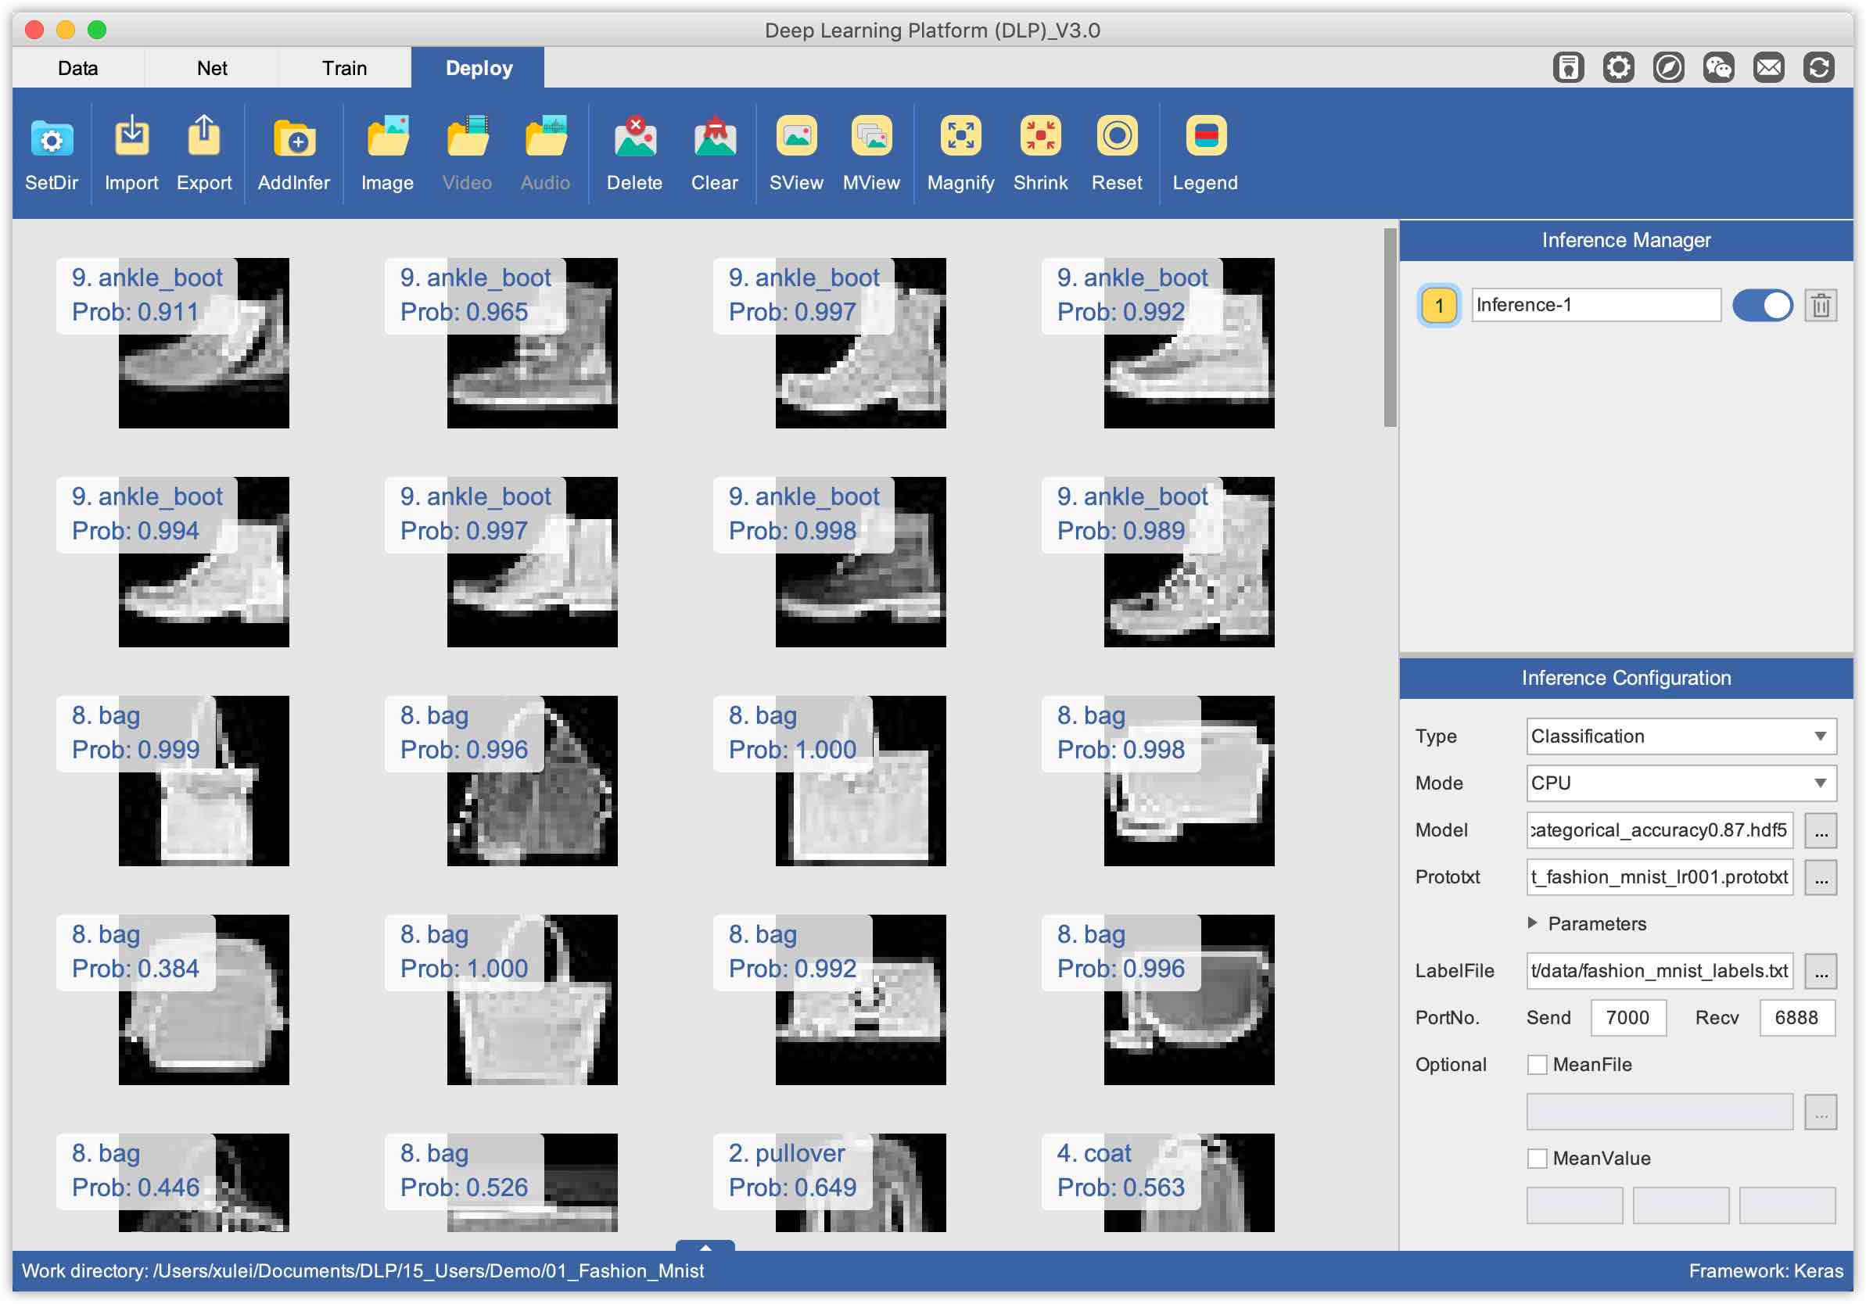Click the AddInfer toolbar icon
Screen dimensions: 1866x1304
coord(293,138)
